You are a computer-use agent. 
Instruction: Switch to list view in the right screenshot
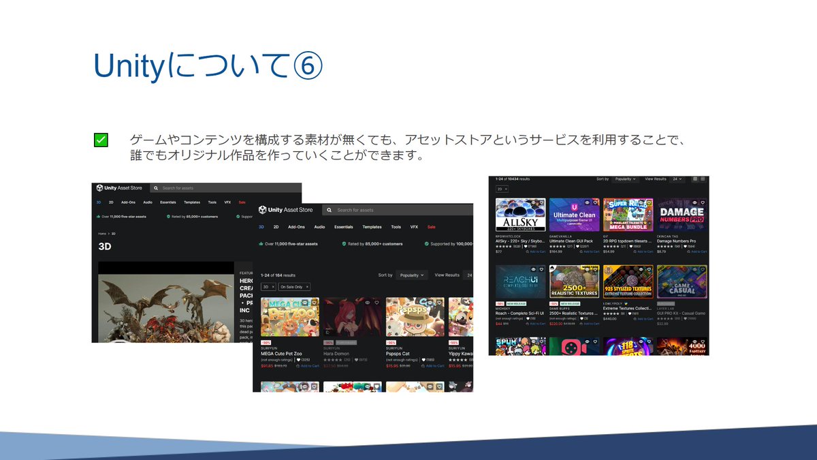pyautogui.click(x=703, y=179)
